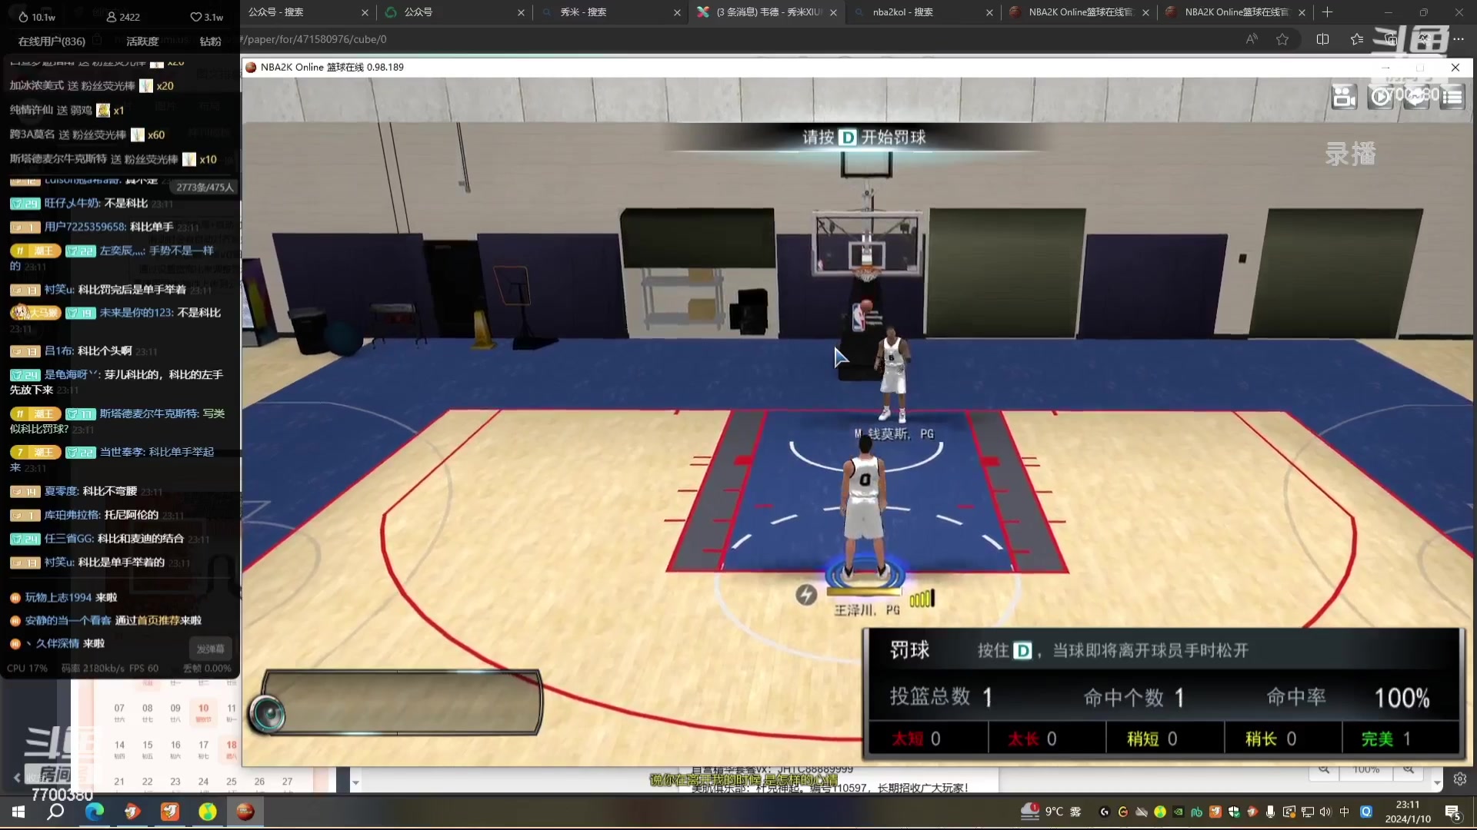The image size is (1477, 830).
Task: Click the scroll down arrow of background page
Action: click(x=1437, y=783)
